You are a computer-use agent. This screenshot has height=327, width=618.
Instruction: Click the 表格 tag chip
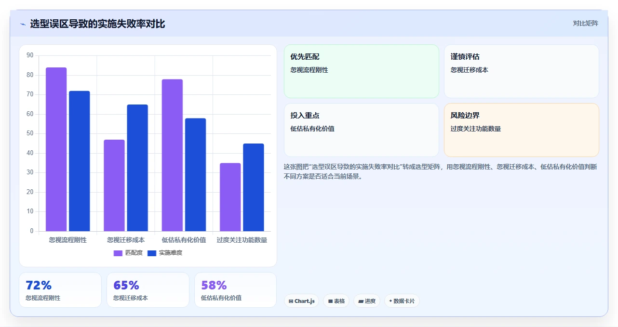point(336,301)
